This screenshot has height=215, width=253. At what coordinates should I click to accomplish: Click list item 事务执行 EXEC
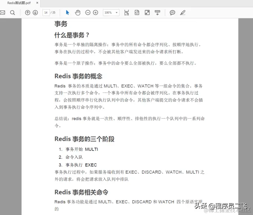tap(81, 165)
